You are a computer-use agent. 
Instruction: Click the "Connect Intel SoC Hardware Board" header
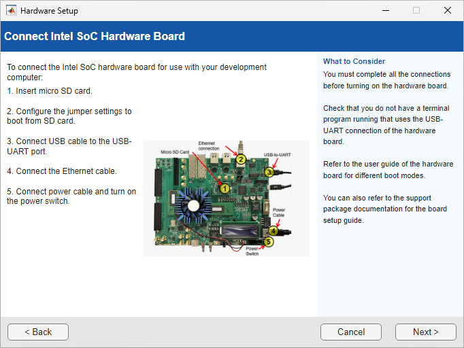click(x=95, y=36)
